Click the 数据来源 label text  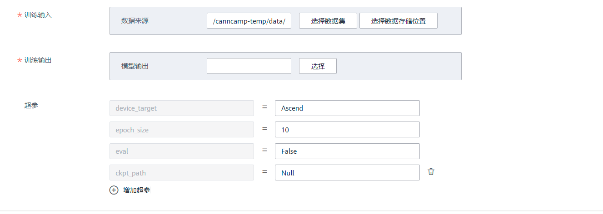coord(135,21)
